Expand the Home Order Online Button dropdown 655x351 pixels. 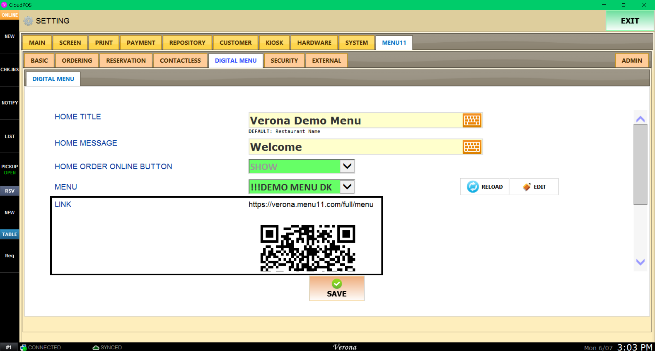click(347, 166)
